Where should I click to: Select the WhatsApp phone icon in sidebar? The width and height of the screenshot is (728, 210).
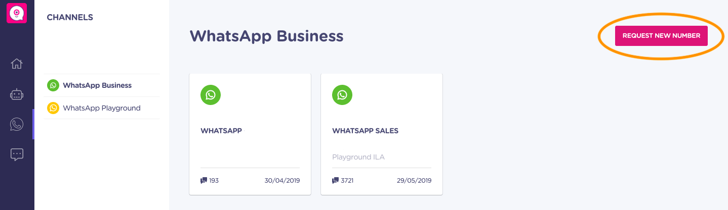point(17,124)
